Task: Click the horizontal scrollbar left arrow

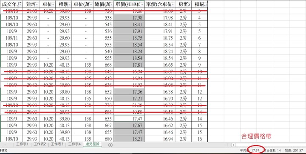Action: [x=233, y=145]
